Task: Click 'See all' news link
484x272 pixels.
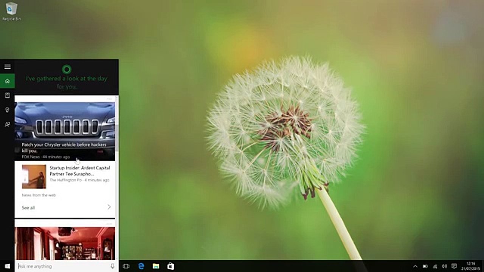Action: pyautogui.click(x=28, y=207)
